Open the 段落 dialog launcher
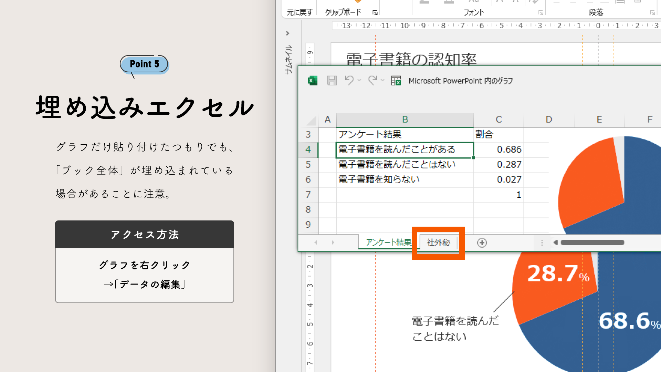The width and height of the screenshot is (661, 372). (x=652, y=13)
